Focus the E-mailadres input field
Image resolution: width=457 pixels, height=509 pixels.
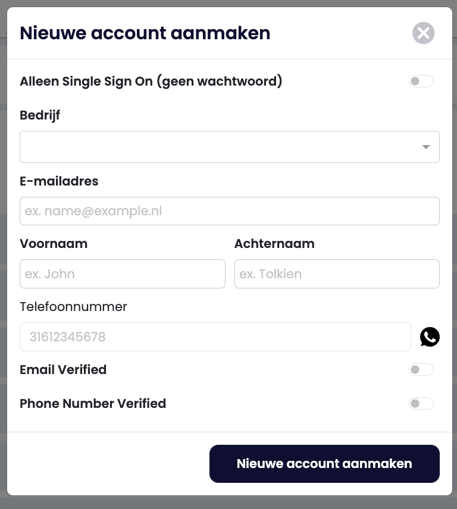click(x=229, y=211)
